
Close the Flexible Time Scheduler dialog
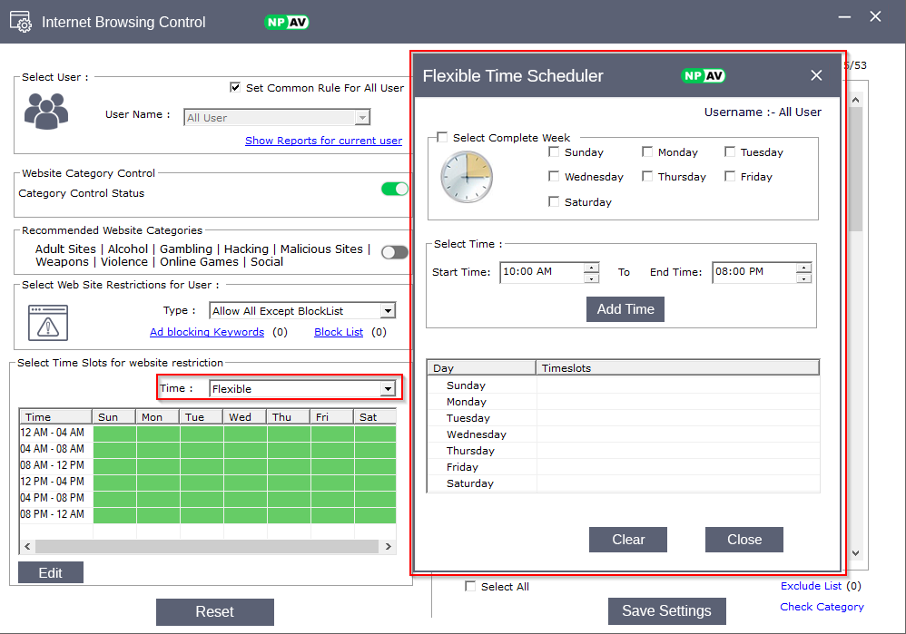pos(816,76)
